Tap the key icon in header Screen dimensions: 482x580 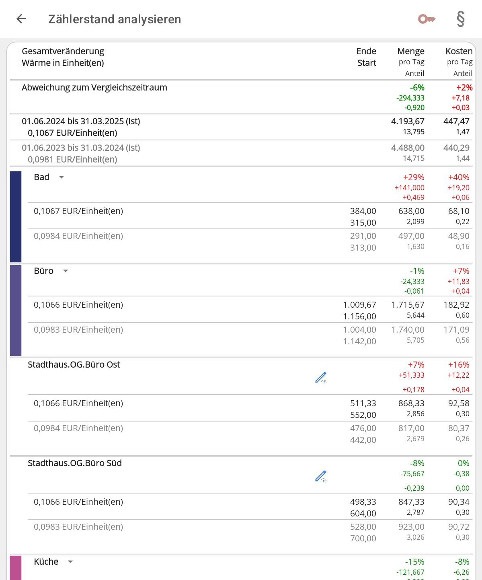(427, 19)
